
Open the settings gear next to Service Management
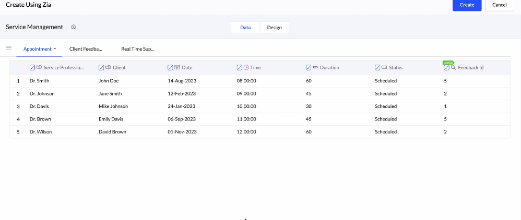74,27
